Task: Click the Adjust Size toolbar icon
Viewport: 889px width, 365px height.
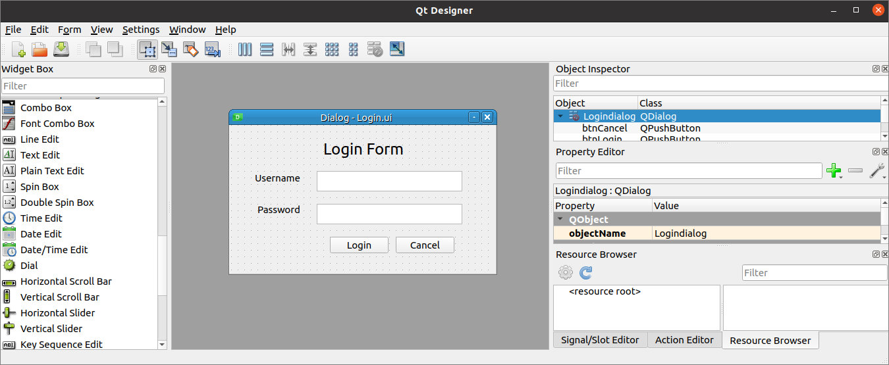Action: [397, 49]
